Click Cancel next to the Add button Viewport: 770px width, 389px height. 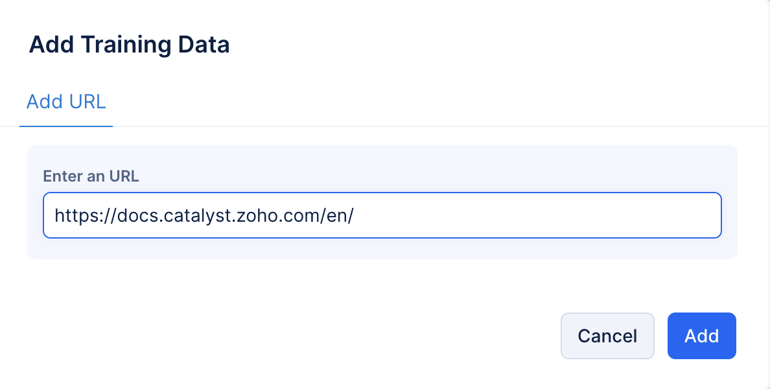click(x=607, y=336)
